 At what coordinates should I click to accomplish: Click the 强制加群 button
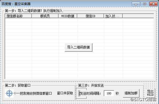click(x=131, y=93)
